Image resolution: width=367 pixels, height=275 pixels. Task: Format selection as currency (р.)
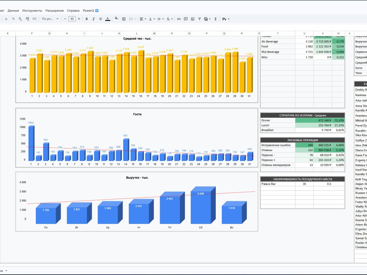(x=6, y=19)
